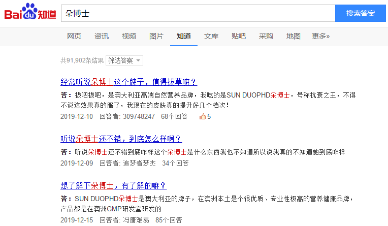This screenshot has width=388, height=226.
Task: Open the 采购 tab
Action: tap(266, 36)
